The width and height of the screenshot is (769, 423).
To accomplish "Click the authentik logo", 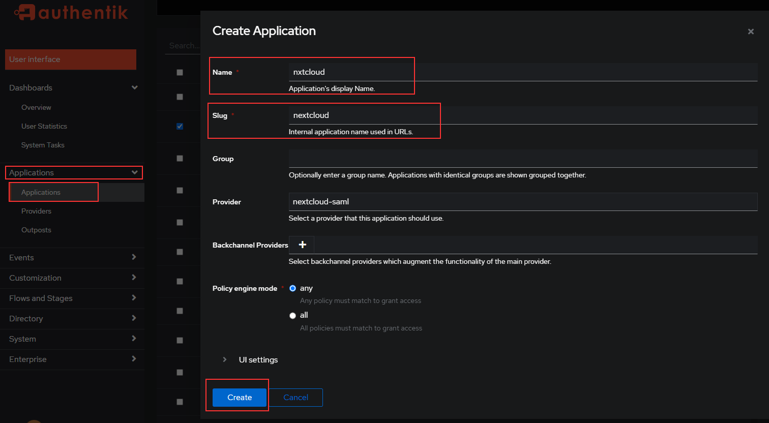I will coord(71,12).
